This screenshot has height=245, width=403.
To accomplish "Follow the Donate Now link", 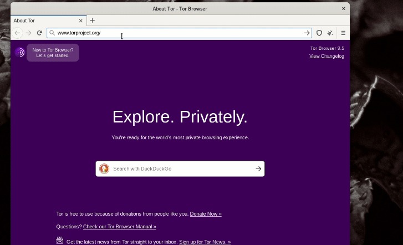I will coord(206,214).
